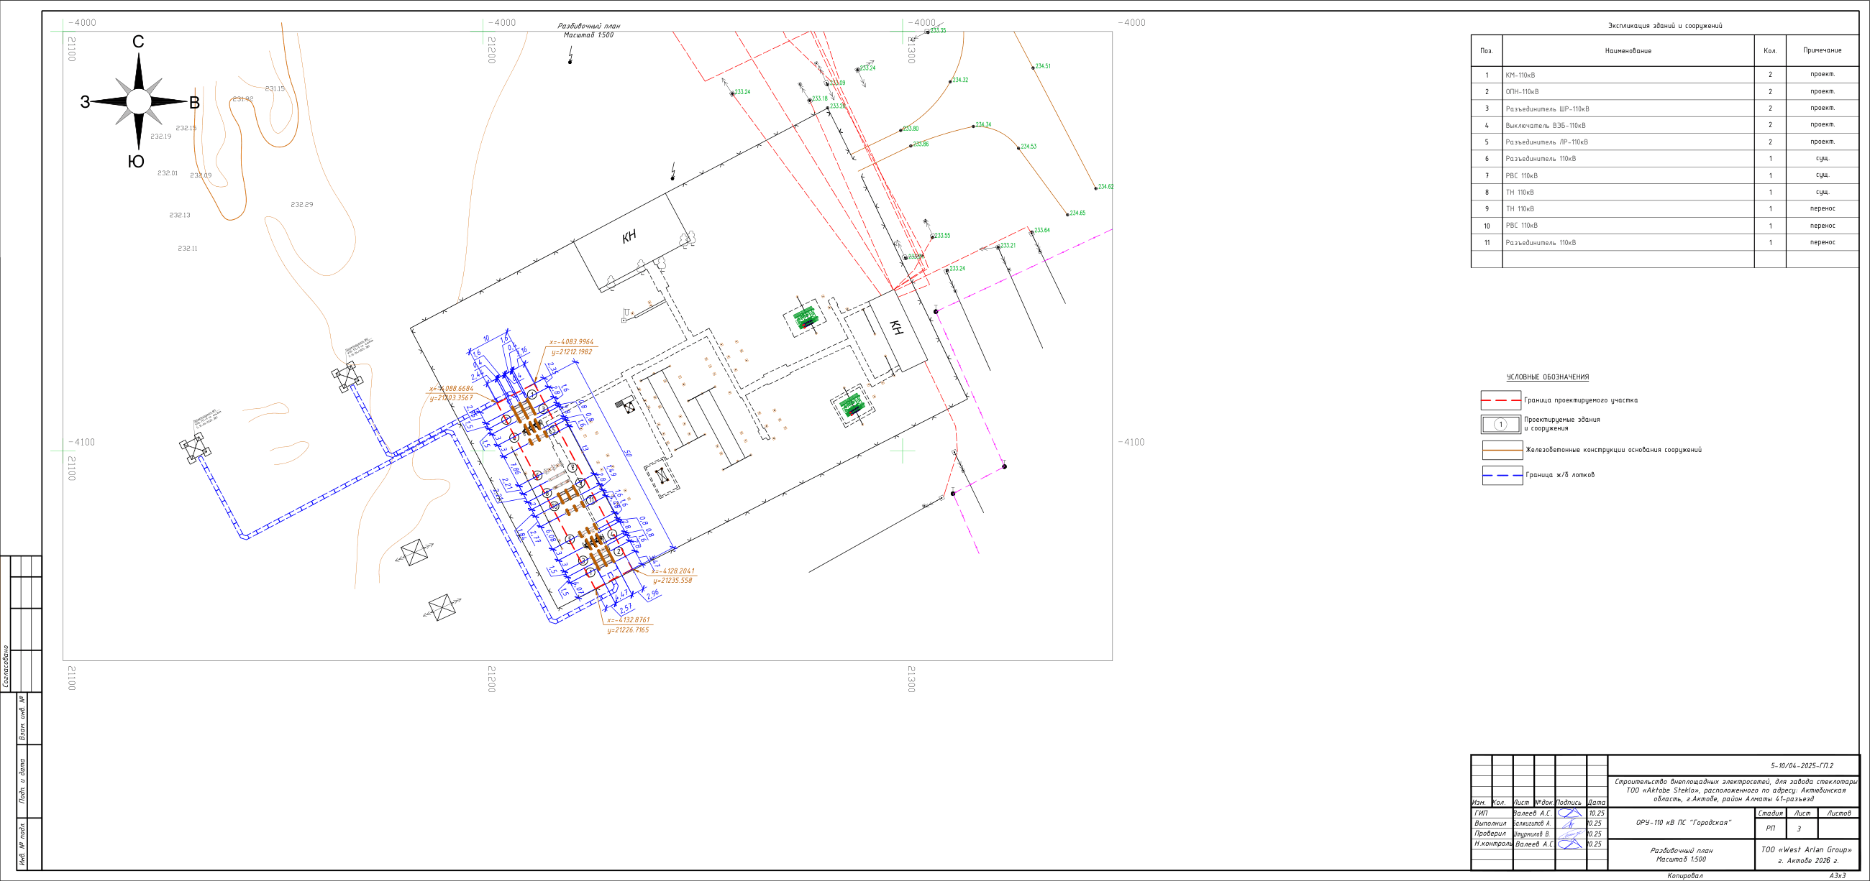
Task: Click the "Примечание" column header
Action: 1821,51
